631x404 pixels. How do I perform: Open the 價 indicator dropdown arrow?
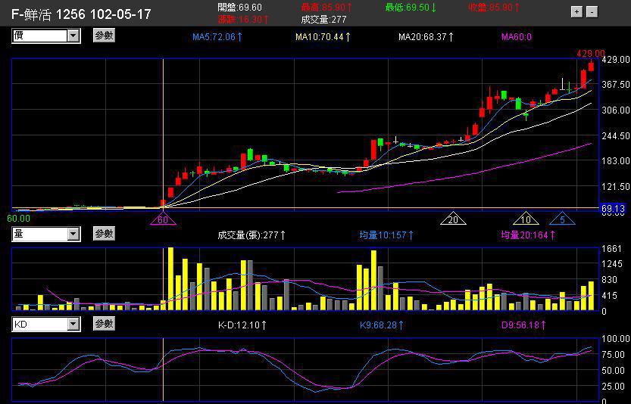pyautogui.click(x=73, y=36)
